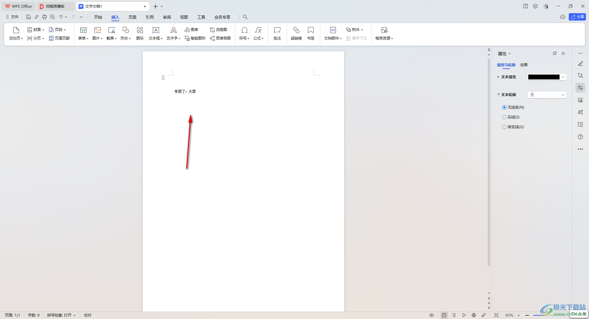Click the save icon in quick toolbar

point(29,17)
